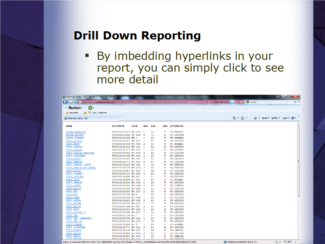Screen dimensions: 325x244
Task: Expand the zoom level 100% dropdown
Action: point(295,242)
